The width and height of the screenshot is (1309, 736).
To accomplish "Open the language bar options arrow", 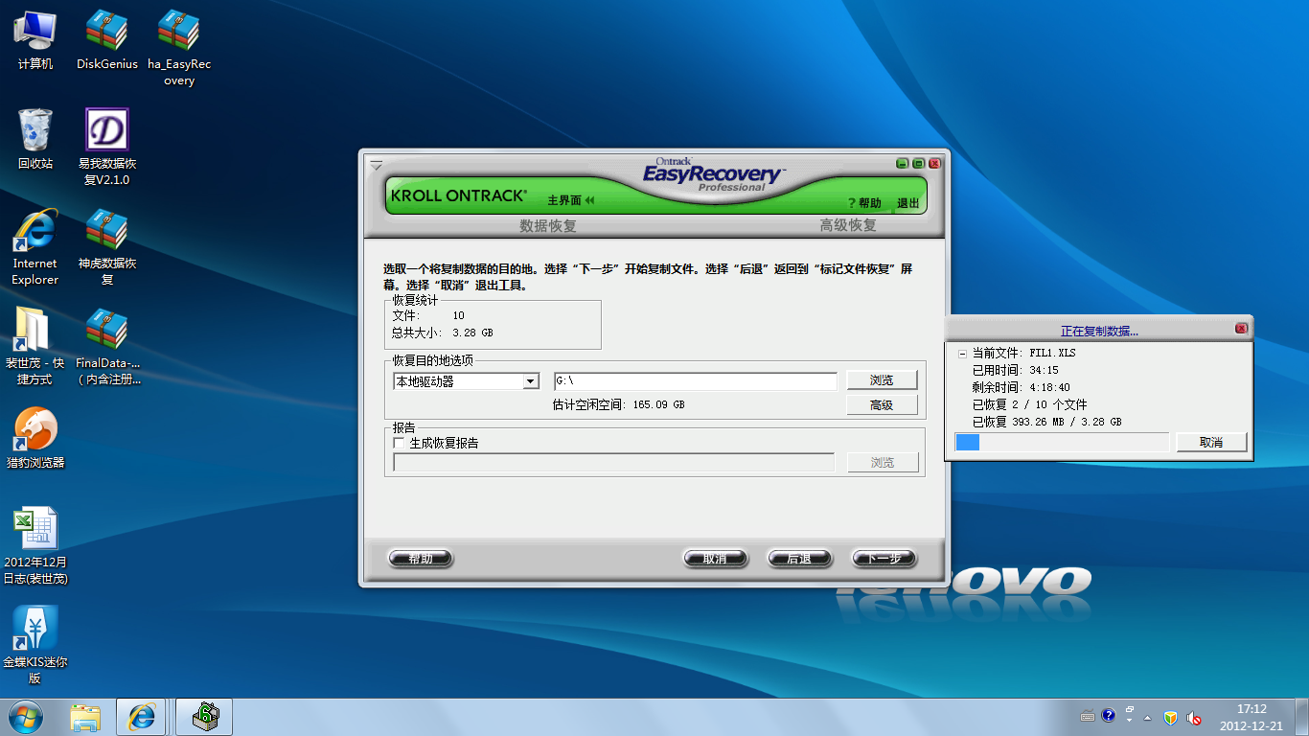I will (x=1130, y=720).
